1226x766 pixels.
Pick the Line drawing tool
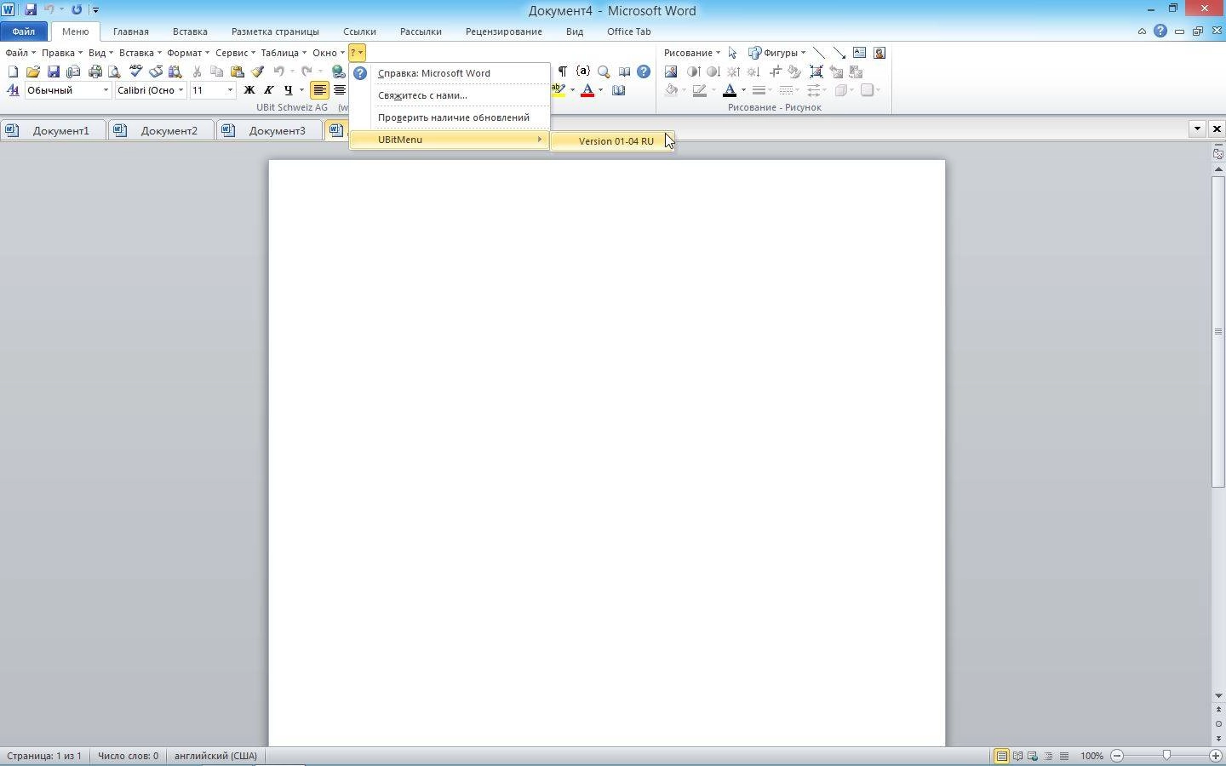(x=818, y=53)
